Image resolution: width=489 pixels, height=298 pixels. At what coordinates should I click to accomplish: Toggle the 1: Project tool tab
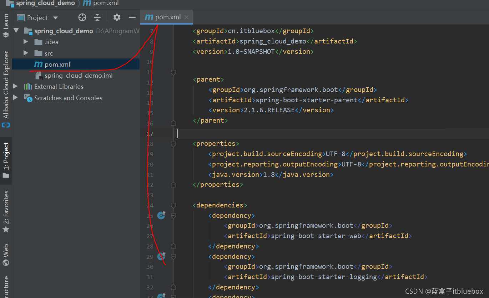pyautogui.click(x=6, y=160)
